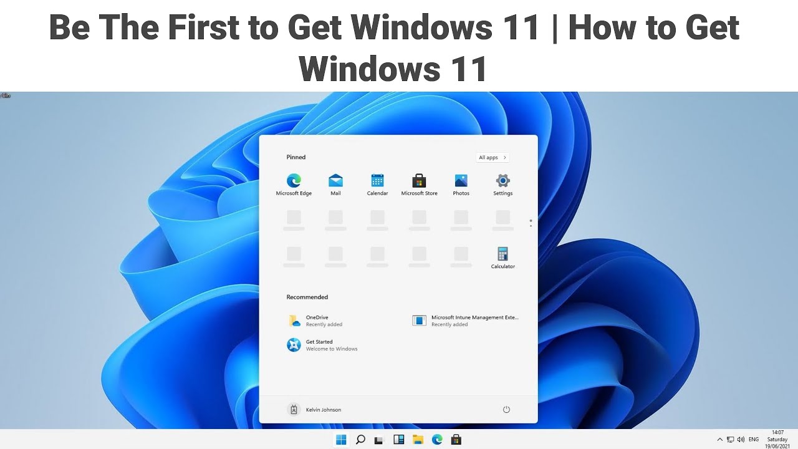Open recommended Microsoft Intune Management Extension
The height and width of the screenshot is (449, 798).
pos(466,321)
